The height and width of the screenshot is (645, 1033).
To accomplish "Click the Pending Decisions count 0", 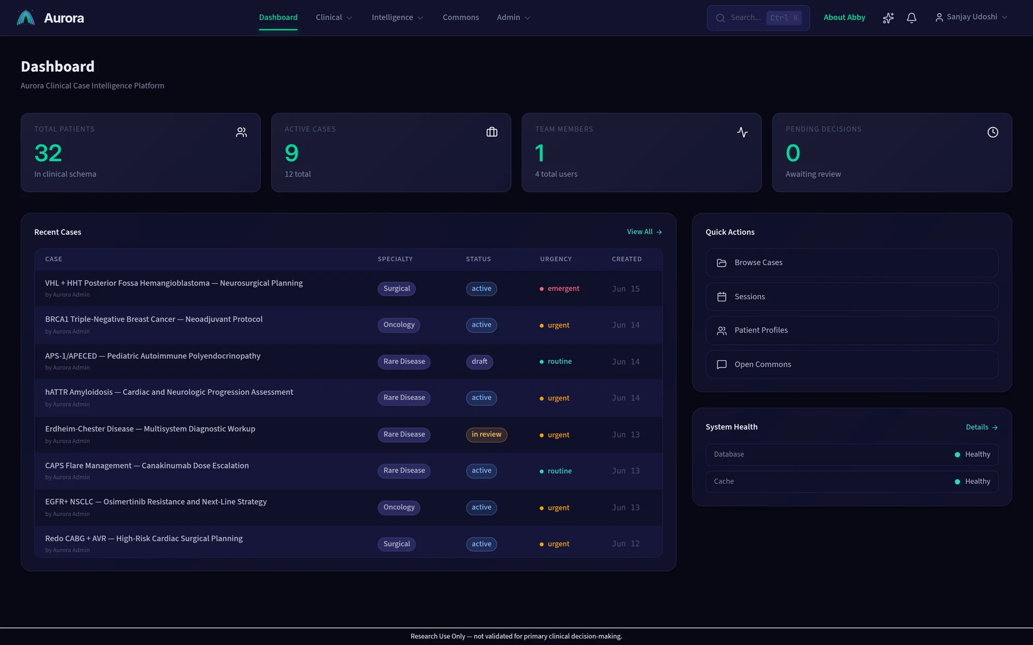I will 793,153.
